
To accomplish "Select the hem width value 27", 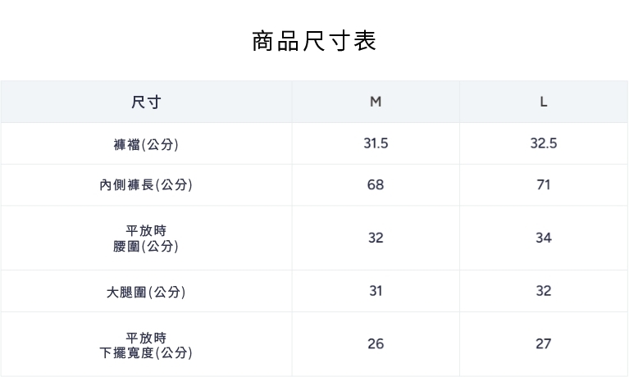I will pos(544,344).
